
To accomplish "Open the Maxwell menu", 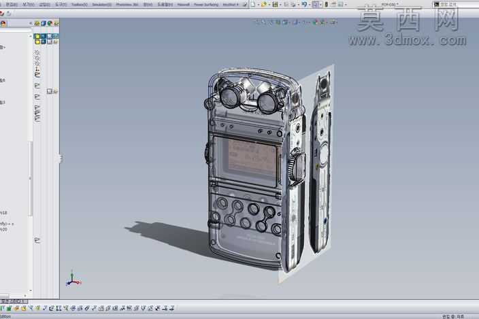I will [183, 5].
